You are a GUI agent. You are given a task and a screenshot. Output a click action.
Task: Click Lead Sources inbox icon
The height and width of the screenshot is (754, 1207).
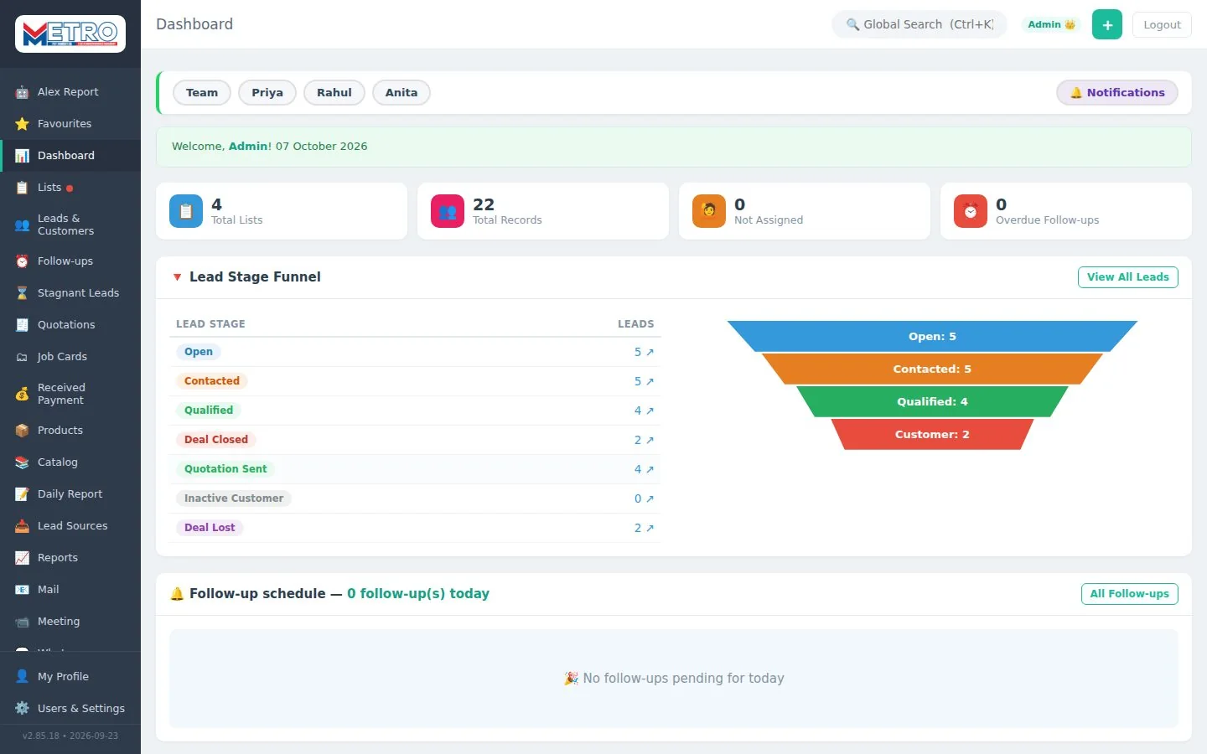tap(22, 526)
